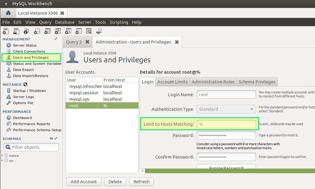Create a new schema
315x189 pixels.
point(37,31)
